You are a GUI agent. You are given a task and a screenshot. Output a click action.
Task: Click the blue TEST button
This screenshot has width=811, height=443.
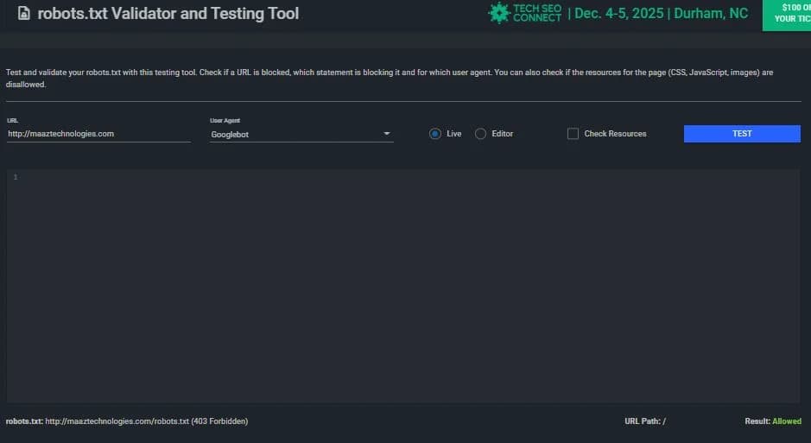pos(742,134)
